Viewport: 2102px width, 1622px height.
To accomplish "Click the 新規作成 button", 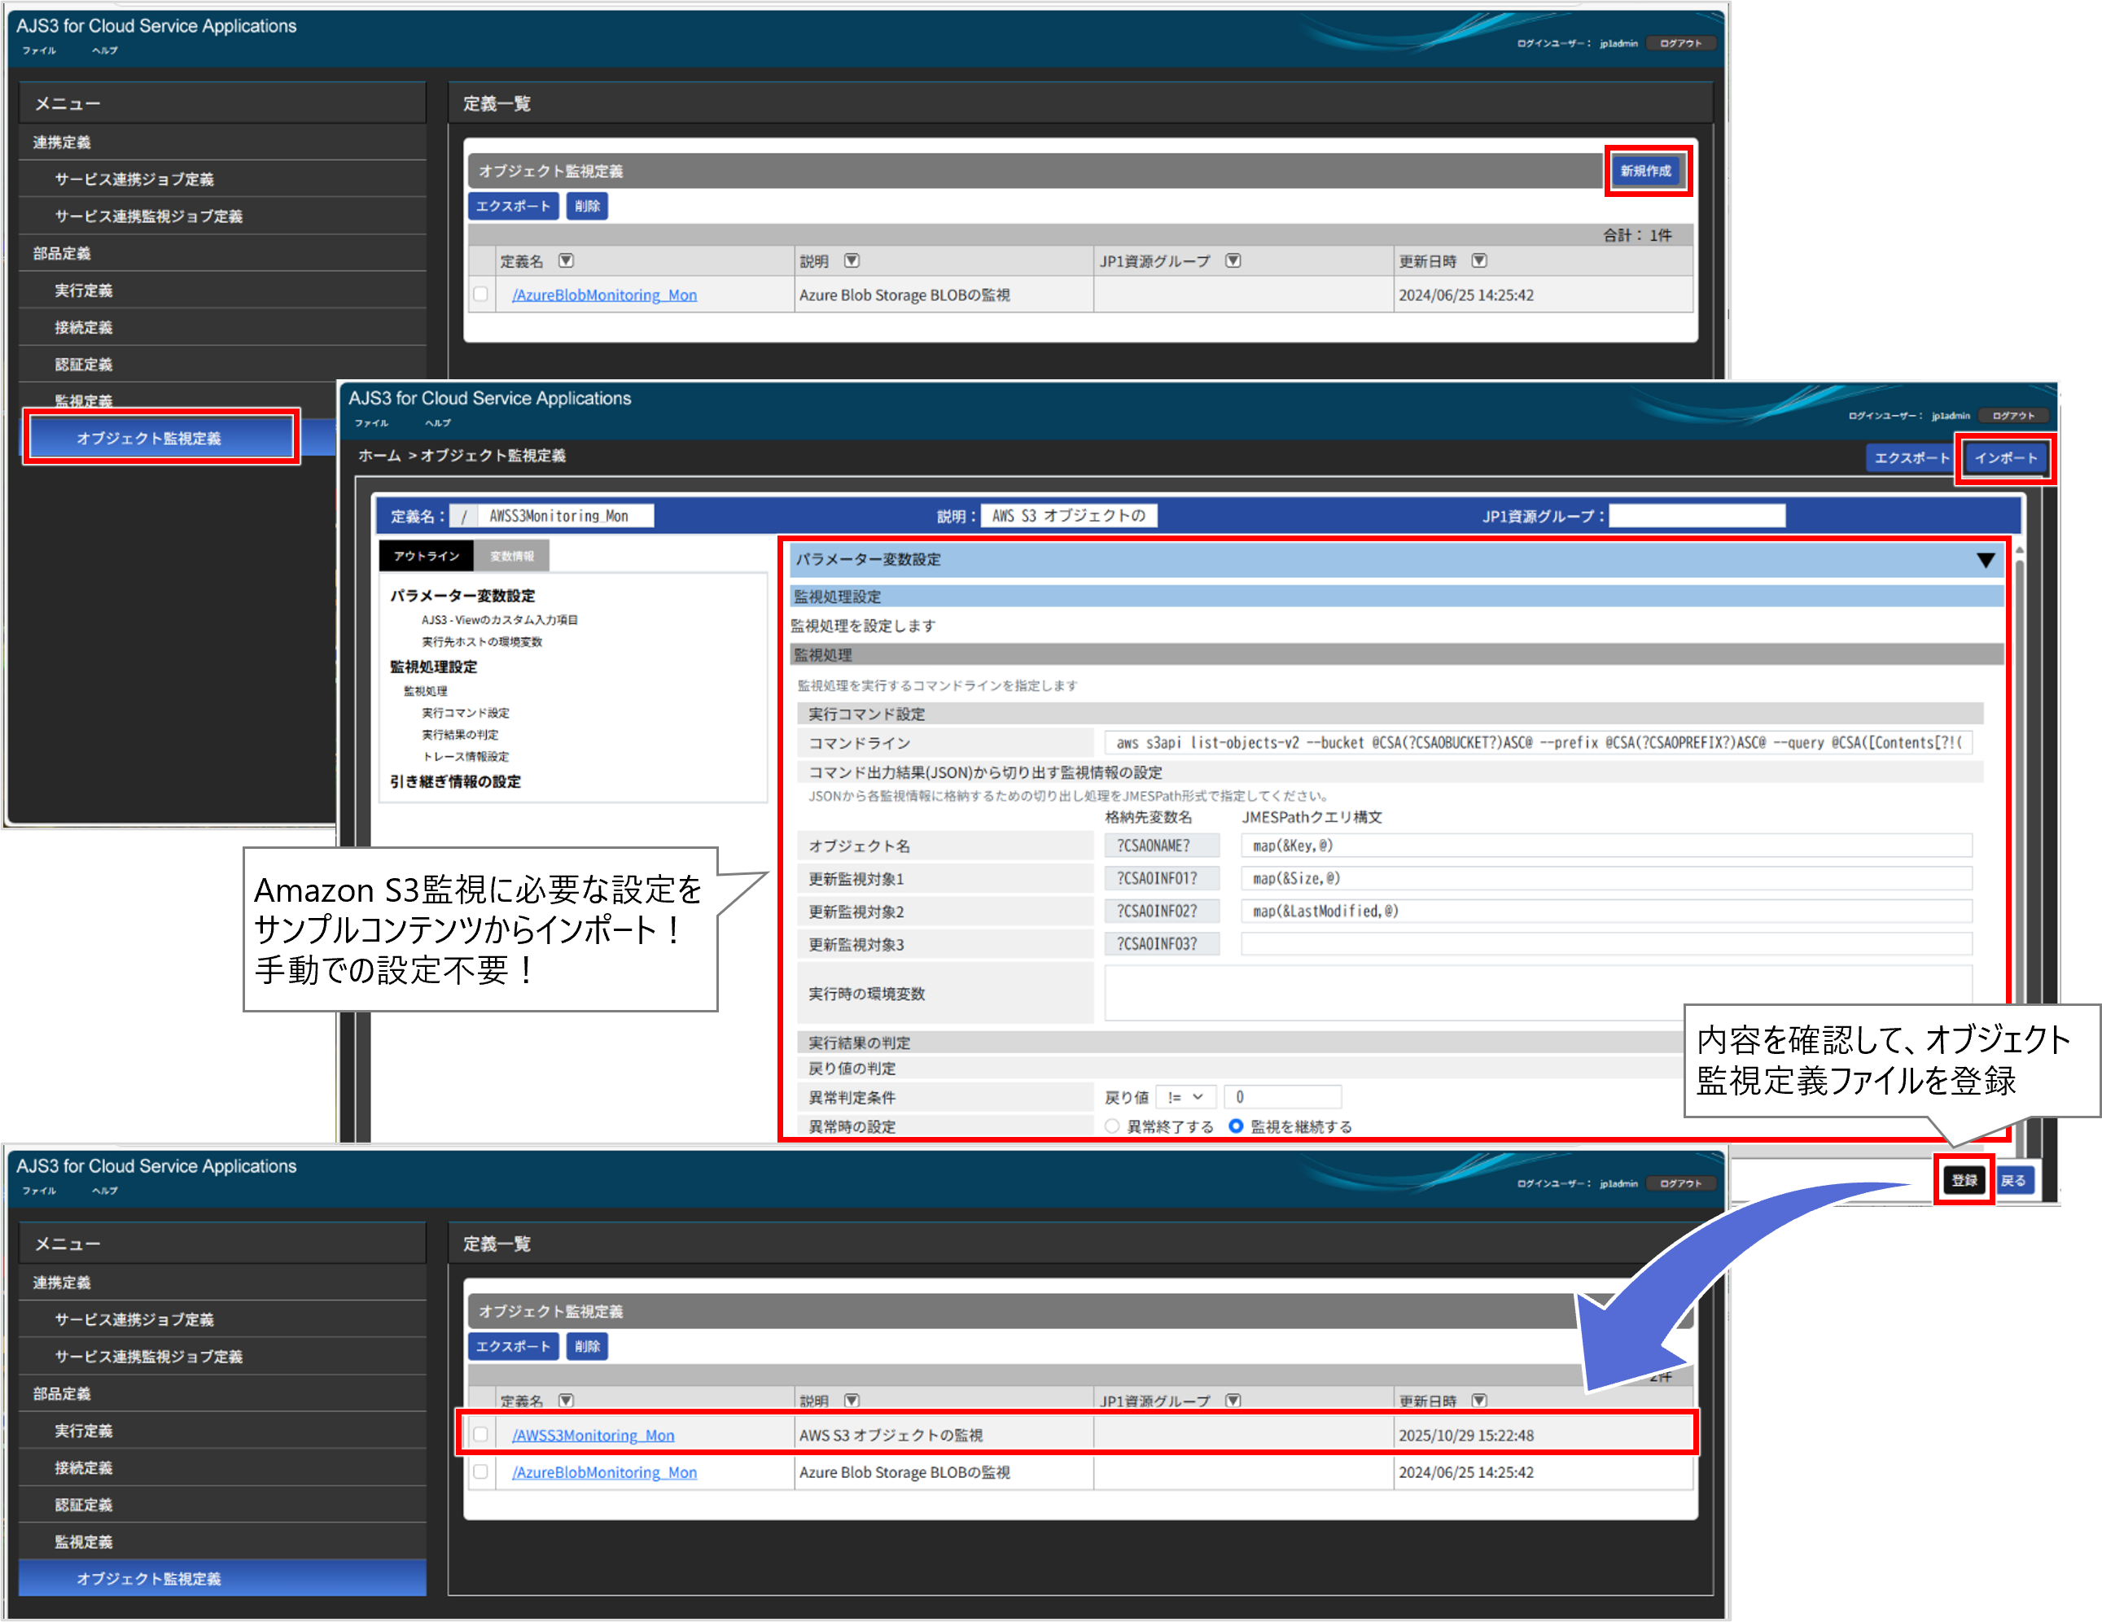I will click(1646, 171).
